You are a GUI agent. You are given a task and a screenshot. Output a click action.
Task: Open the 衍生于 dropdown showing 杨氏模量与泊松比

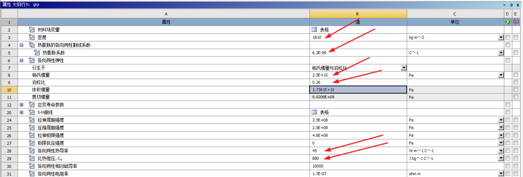point(403,68)
